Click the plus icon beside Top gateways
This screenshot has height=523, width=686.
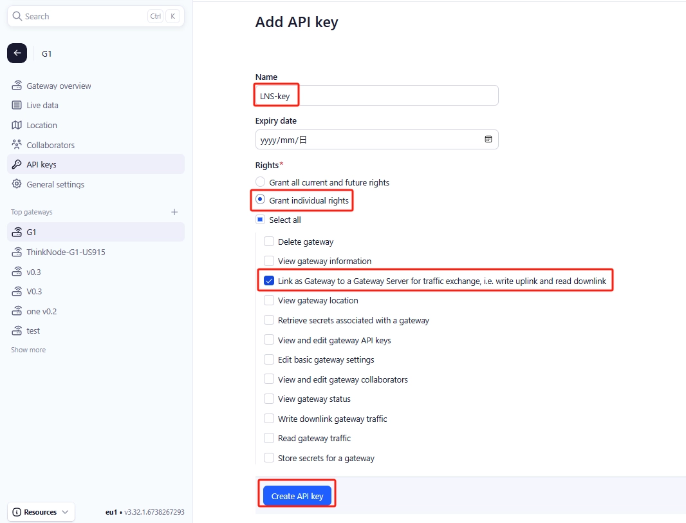click(x=174, y=212)
